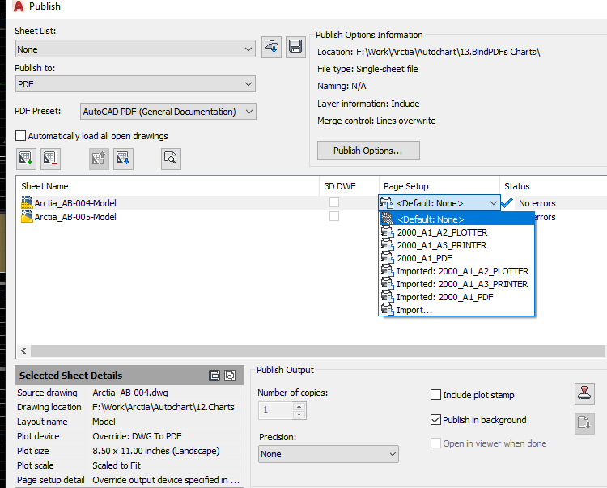607x488 pixels.
Task: Open Plot Stamp Settings stamp icon
Action: click(584, 393)
